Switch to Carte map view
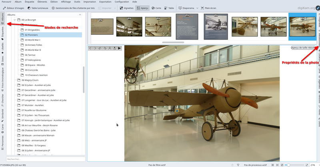Screen dimensions: 320x167 pos(156,8)
